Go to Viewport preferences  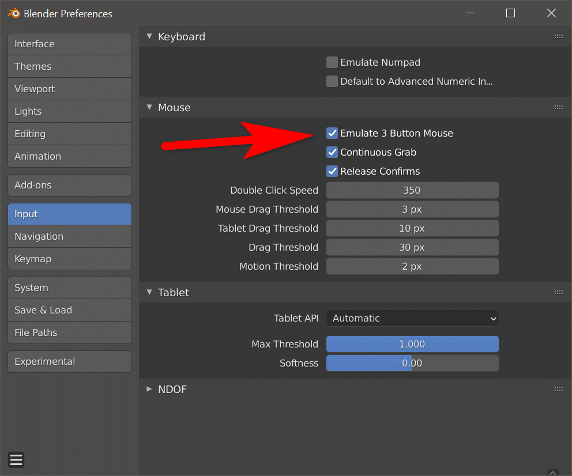click(70, 89)
